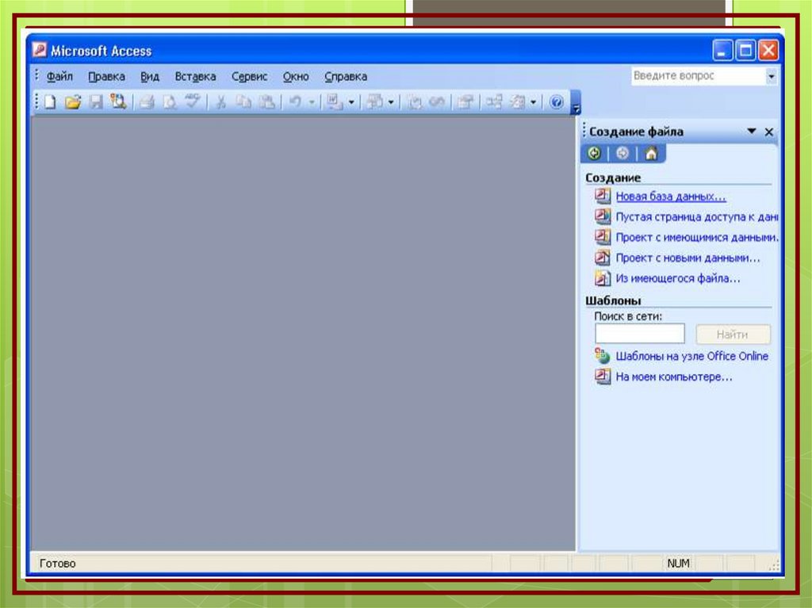Click the OfficeLinks toolbar icon
Screen dimensions: 812x608
335,102
